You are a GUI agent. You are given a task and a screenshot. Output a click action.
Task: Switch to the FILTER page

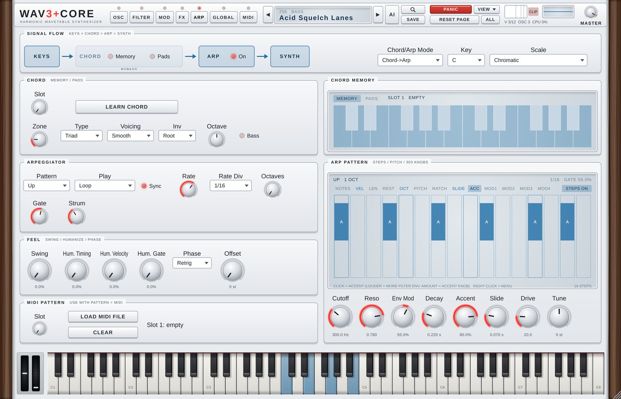click(141, 17)
